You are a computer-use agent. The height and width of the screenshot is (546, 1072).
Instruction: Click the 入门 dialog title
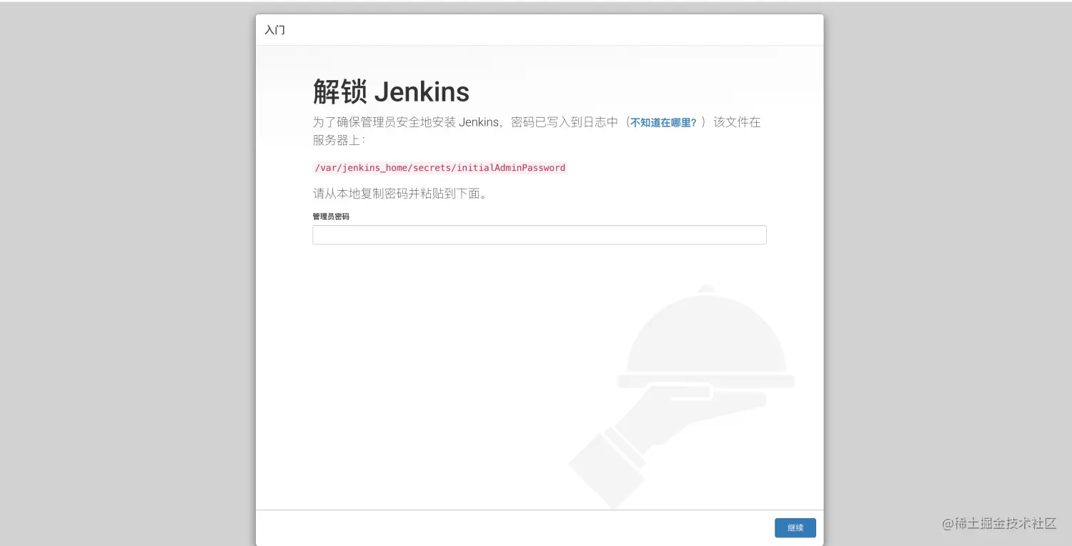[274, 30]
